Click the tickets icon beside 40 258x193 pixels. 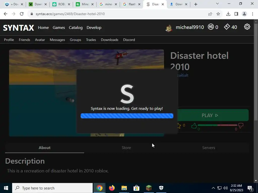227,27
